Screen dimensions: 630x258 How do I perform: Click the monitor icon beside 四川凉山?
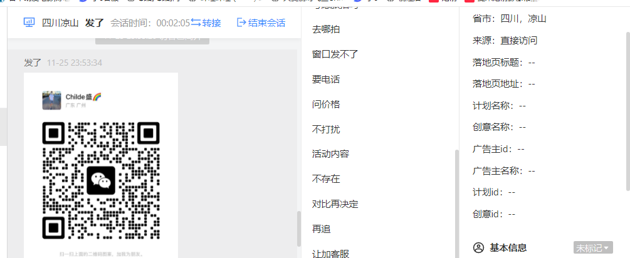pos(29,23)
